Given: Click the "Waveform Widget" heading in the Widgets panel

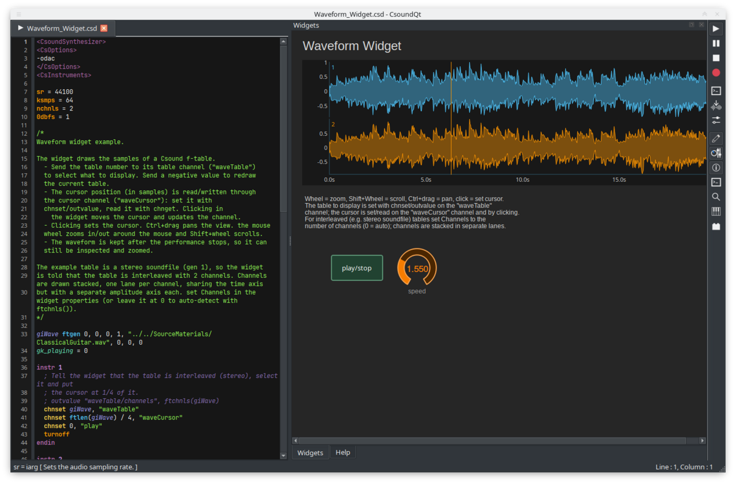Looking at the screenshot, I should [x=352, y=46].
